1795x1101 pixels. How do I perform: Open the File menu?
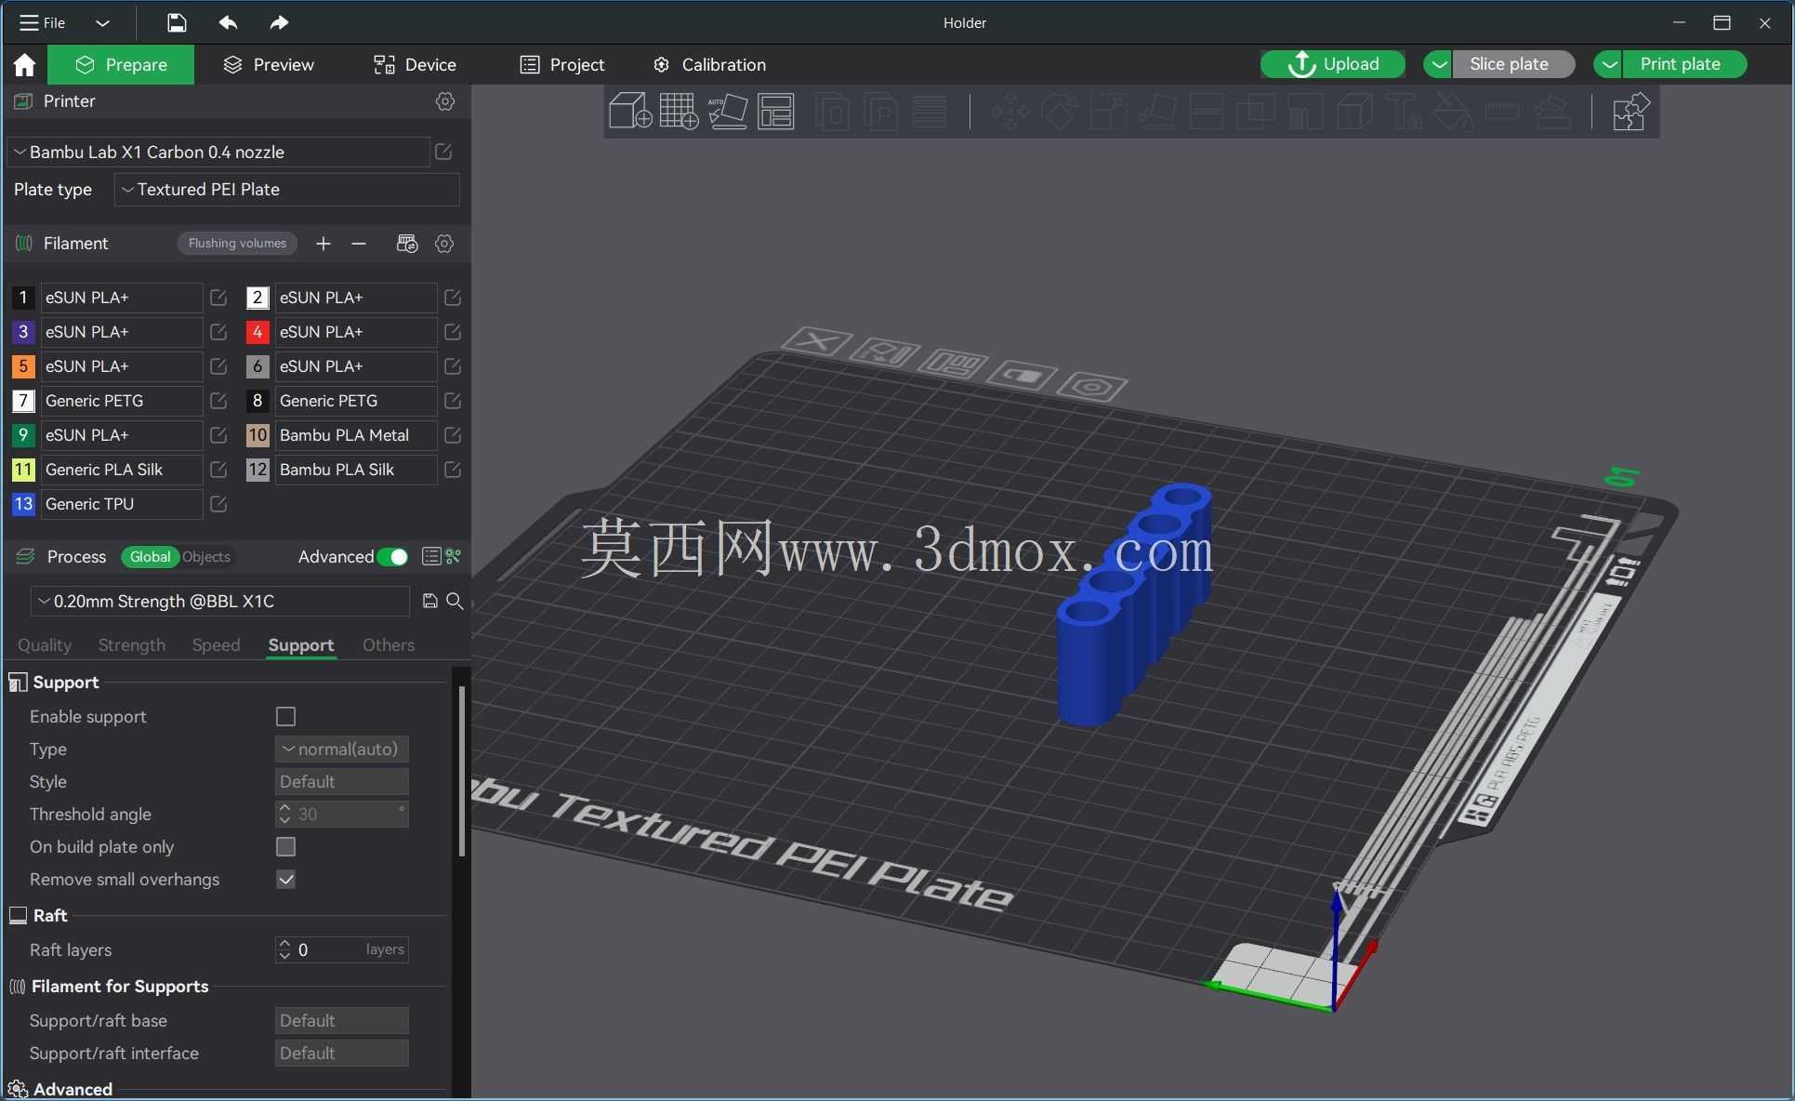43,22
